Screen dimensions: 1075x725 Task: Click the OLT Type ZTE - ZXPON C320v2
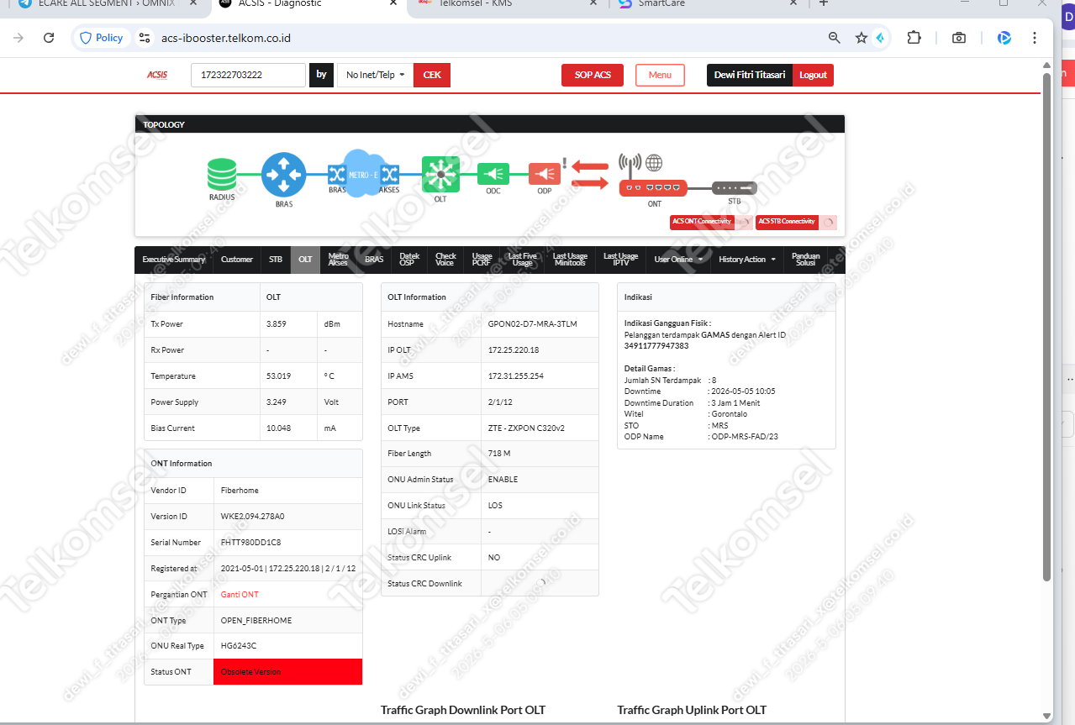[x=526, y=428]
